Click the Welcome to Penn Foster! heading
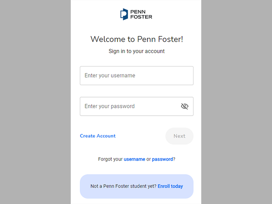This screenshot has height=204, width=272. point(137,39)
